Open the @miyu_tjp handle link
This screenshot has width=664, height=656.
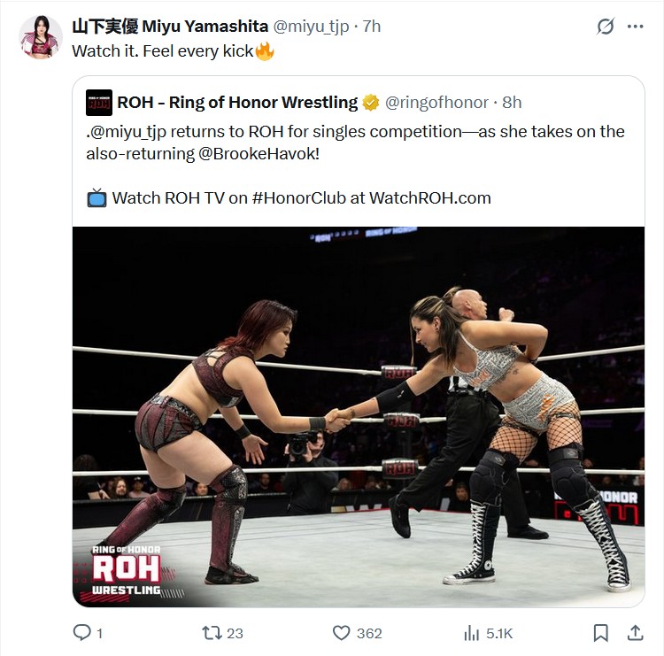pyautogui.click(x=311, y=27)
